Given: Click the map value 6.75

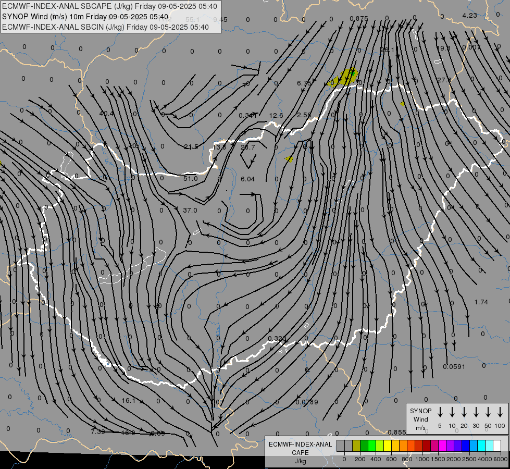Looking at the screenshot, I should point(304,83).
